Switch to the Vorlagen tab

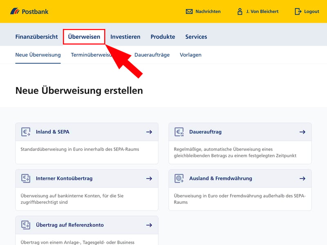pos(190,55)
